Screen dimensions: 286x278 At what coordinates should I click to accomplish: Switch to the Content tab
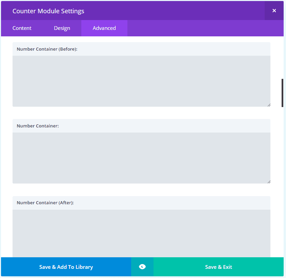[22, 28]
